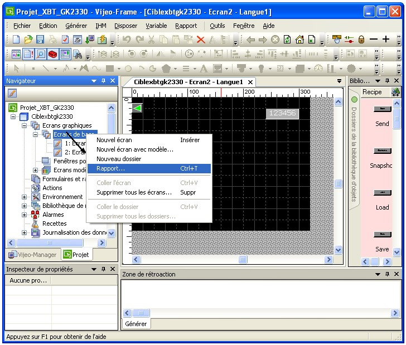
Task: Select the Recettes tree item
Action: (x=55, y=223)
